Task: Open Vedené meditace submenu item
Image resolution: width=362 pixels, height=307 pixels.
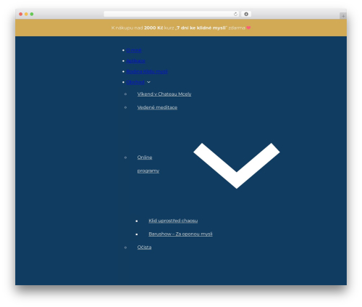Action: click(x=157, y=107)
